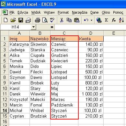Select the cell containing Katarzyna
The height and width of the screenshot is (126, 126).
19,44
